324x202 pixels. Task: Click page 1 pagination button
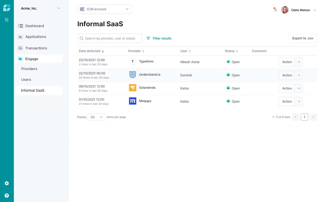(x=305, y=117)
